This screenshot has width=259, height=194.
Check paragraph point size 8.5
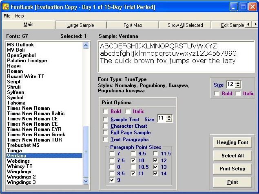point(112,173)
